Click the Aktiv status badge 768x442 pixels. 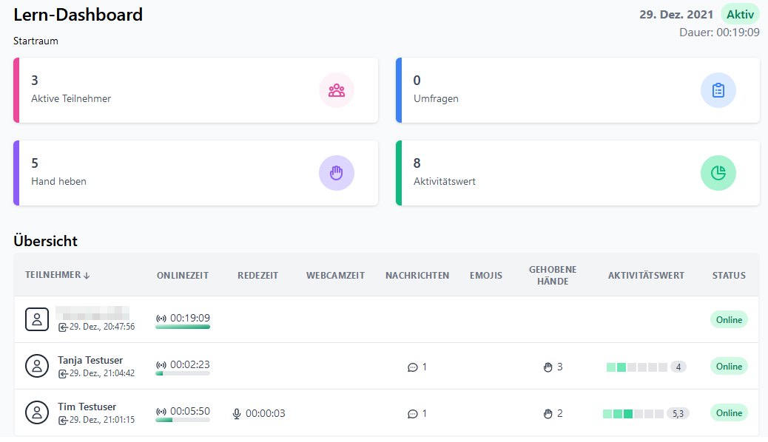740,14
